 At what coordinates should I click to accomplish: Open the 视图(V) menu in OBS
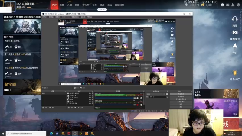click(x=57, y=17)
